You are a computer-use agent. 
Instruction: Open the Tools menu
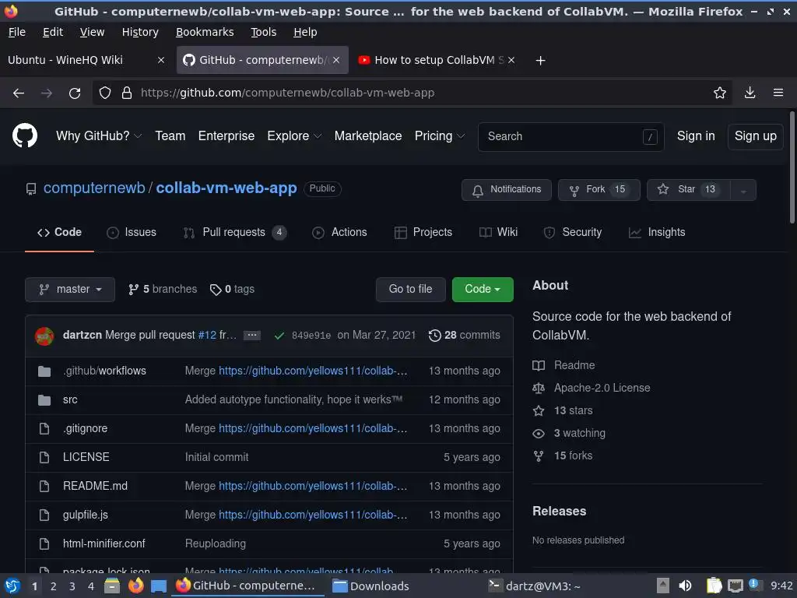coord(263,32)
